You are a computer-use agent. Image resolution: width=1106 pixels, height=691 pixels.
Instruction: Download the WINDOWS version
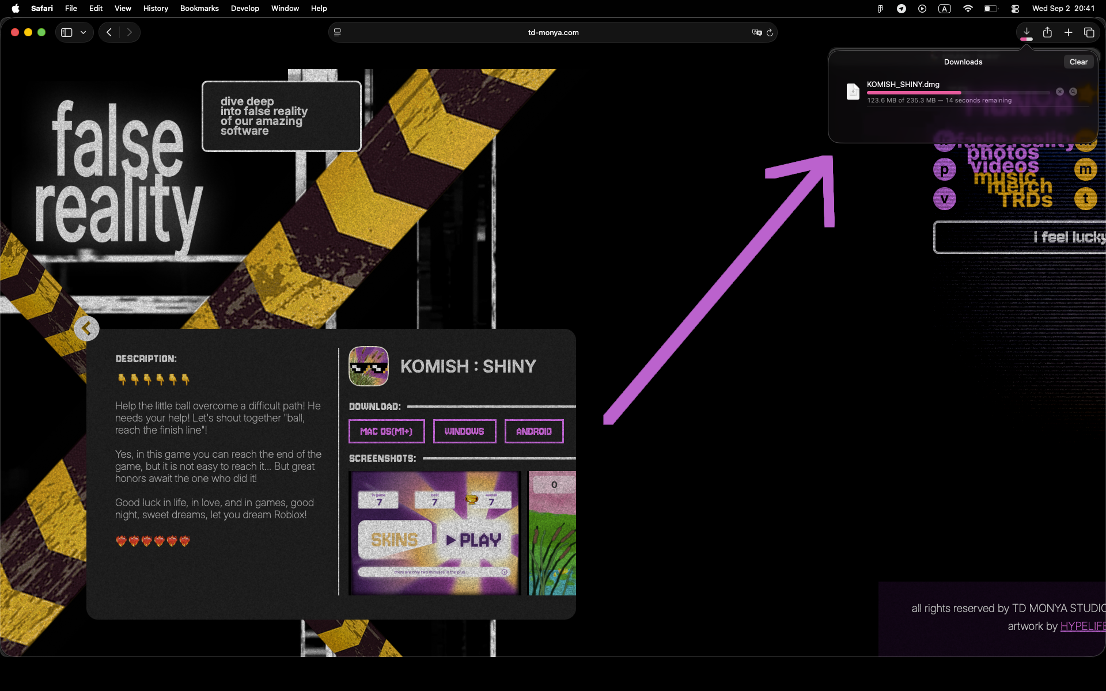point(464,431)
